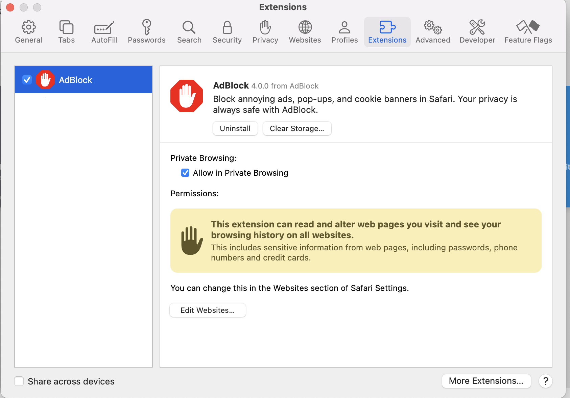570x398 pixels.
Task: Click the large AdBlock logo in details
Action: 187,96
